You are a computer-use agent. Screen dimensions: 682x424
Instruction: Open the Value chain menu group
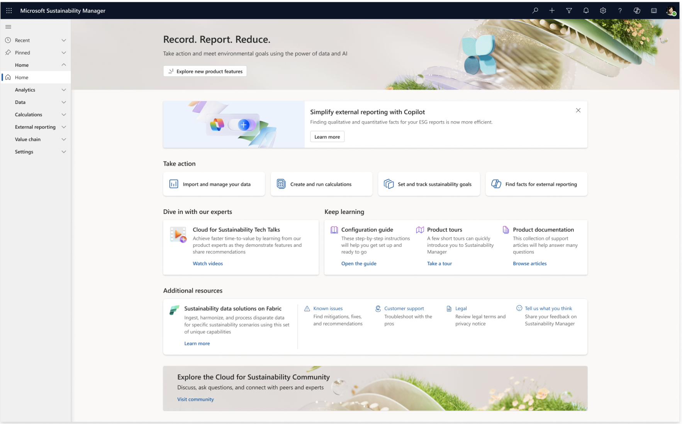point(36,139)
